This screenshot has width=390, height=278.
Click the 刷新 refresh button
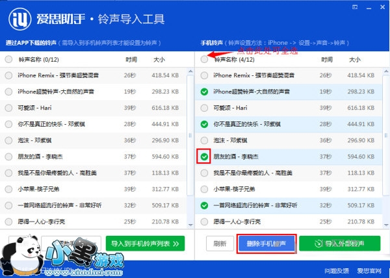(x=220, y=244)
